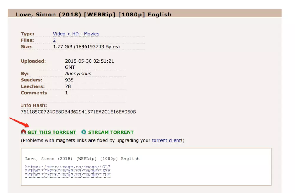Click the Leechers: label

point(32,86)
